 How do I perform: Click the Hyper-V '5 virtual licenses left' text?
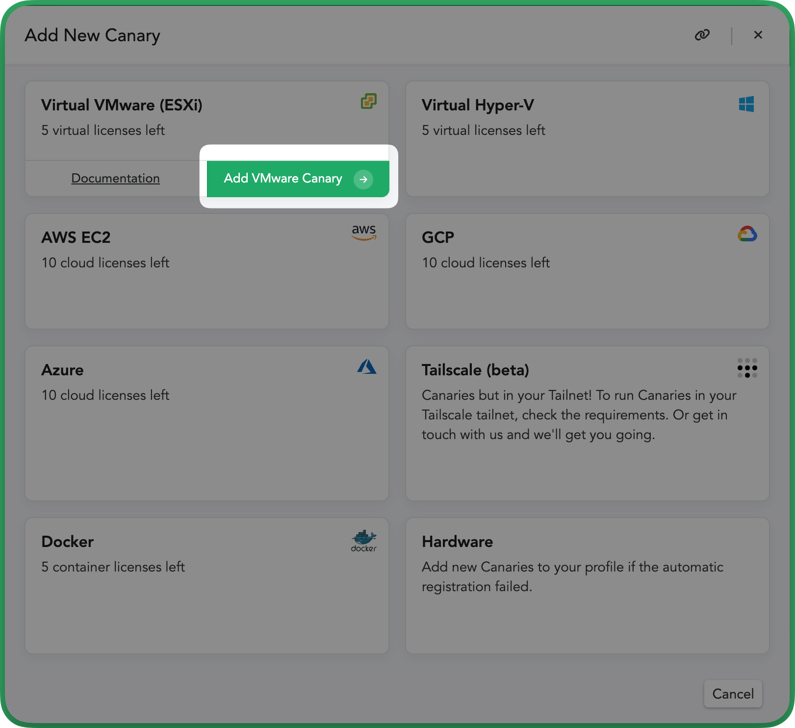coord(484,130)
